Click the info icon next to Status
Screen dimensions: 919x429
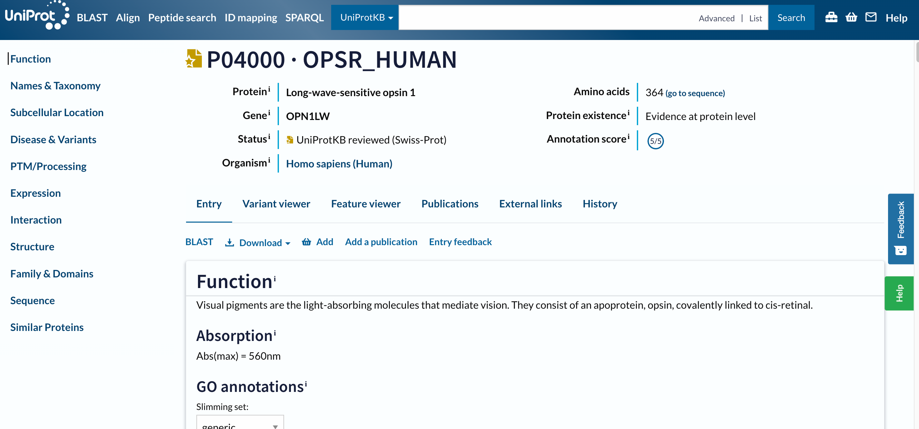click(269, 136)
